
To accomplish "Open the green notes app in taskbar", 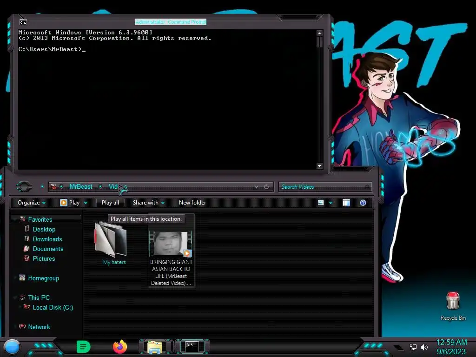I will 84,347.
